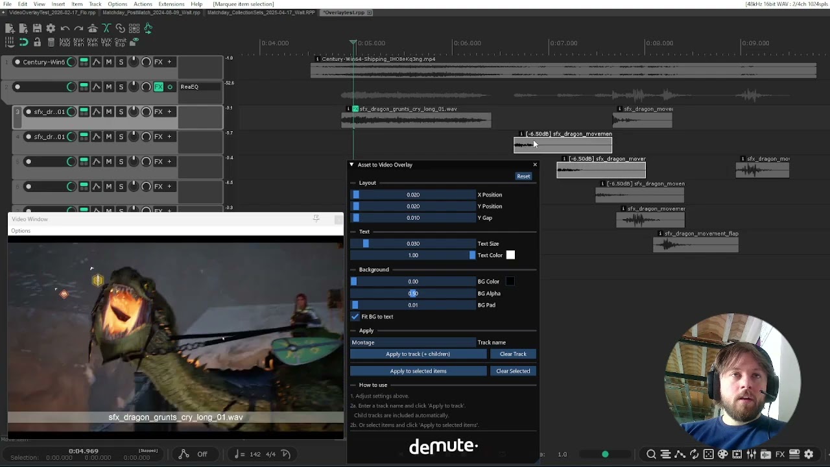Image resolution: width=830 pixels, height=467 pixels.
Task: Click the white Text Color swatch
Action: (x=510, y=256)
